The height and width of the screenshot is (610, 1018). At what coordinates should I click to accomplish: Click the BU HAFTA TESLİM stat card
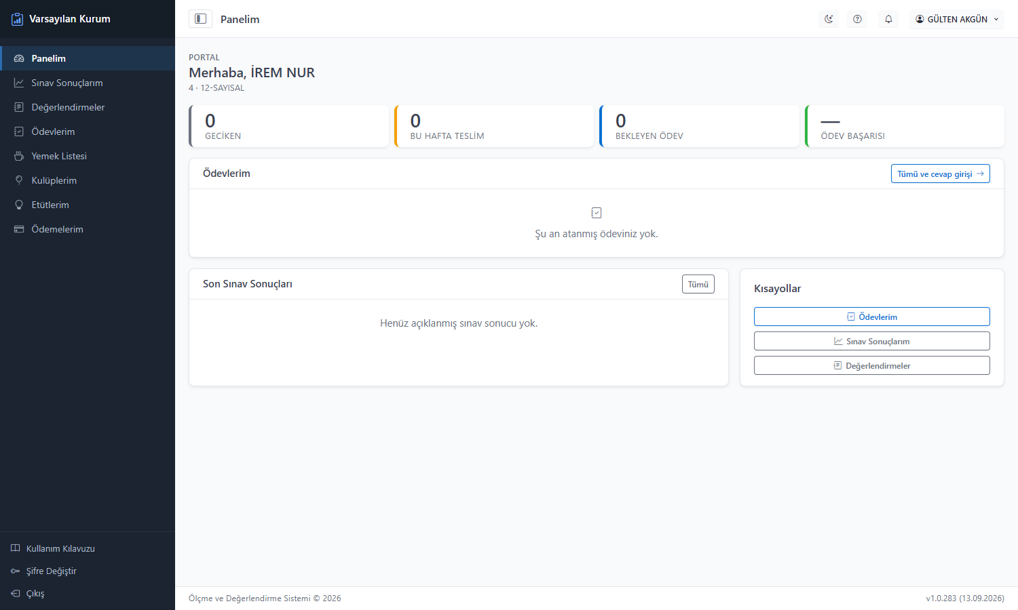point(494,126)
